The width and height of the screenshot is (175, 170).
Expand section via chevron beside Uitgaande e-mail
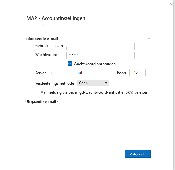57,101
